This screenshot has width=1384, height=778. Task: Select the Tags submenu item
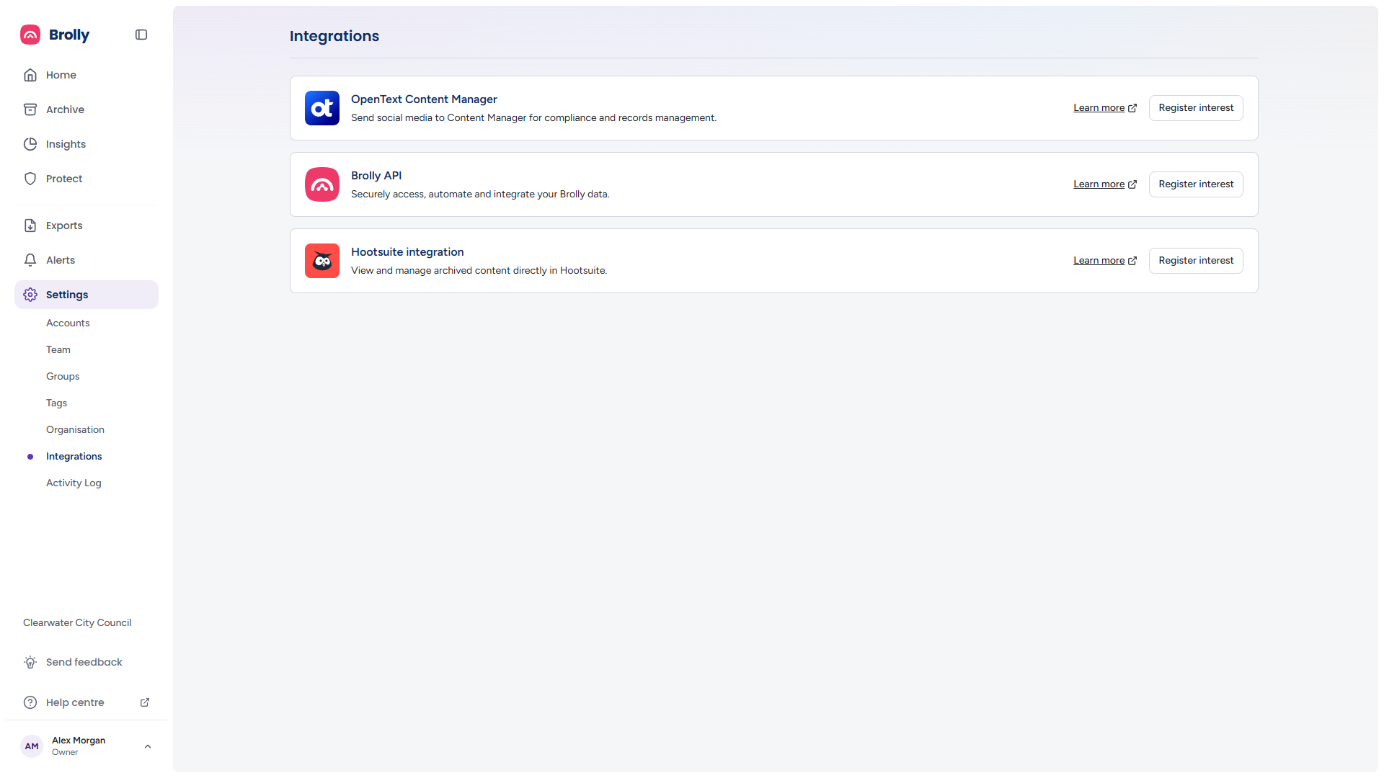click(56, 403)
